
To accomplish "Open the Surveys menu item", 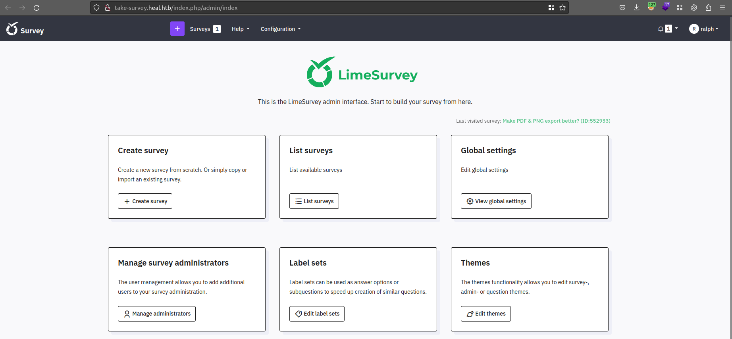I will (200, 29).
